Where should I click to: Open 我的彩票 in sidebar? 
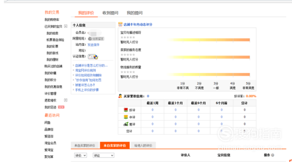[52, 46]
